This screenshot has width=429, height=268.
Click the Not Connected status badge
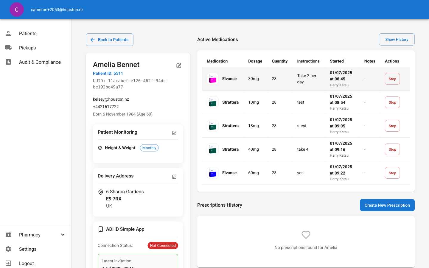tap(163, 246)
